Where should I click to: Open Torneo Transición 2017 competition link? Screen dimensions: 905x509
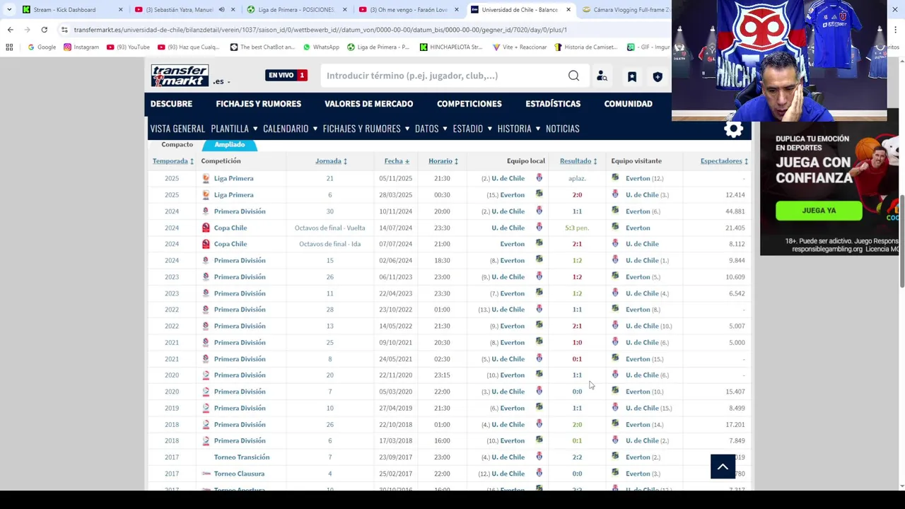pos(242,457)
